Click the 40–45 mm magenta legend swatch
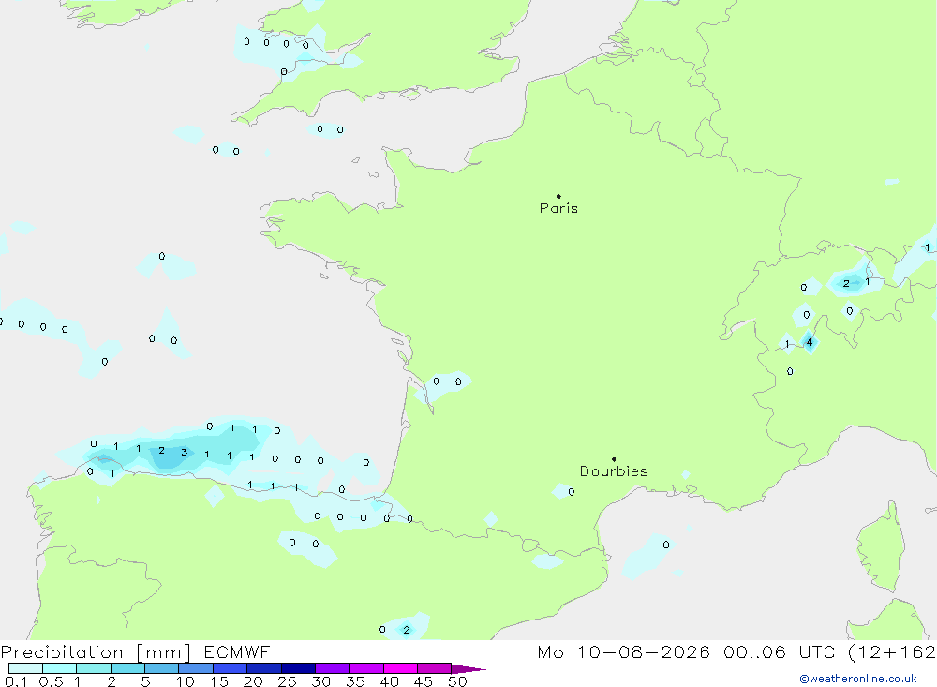The width and height of the screenshot is (937, 687). click(x=400, y=668)
